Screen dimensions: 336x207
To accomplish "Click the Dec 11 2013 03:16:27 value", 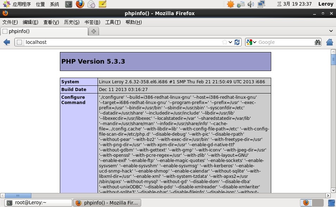I will [x=123, y=89].
